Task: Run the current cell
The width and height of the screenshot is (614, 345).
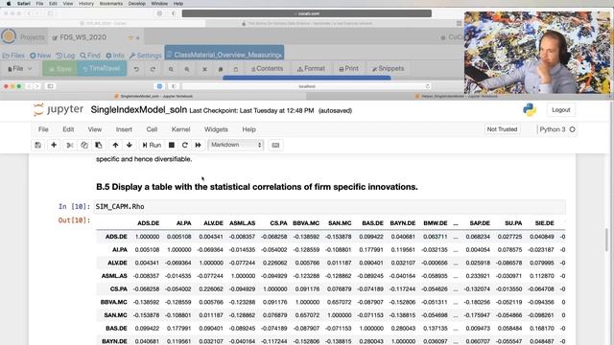Action: click(x=152, y=145)
